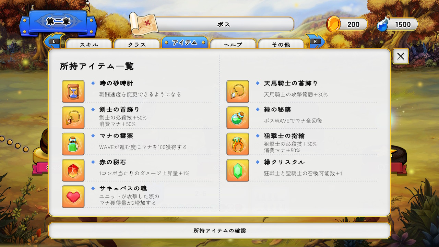The image size is (439, 247).
Task: Click the 第二章 chapter banner
Action: click(x=58, y=22)
